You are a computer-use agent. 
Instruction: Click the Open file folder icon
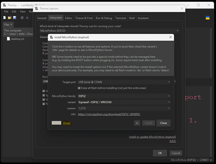click(x=9, y=18)
